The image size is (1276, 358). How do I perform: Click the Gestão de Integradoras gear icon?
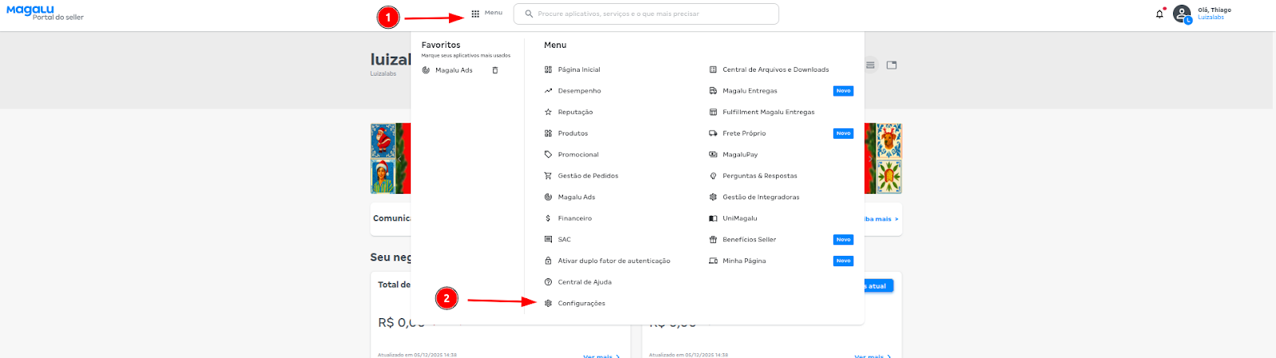(x=713, y=197)
